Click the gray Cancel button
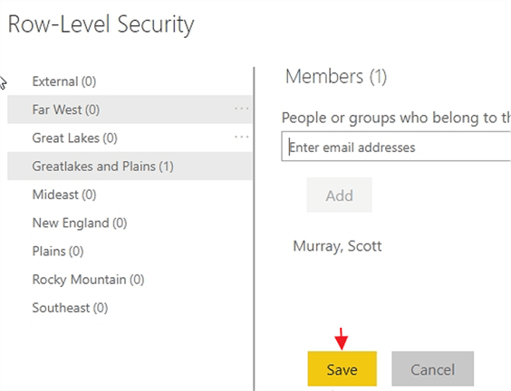 coord(433,369)
